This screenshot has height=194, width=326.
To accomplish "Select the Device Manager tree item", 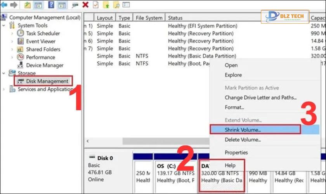I will tap(45, 65).
